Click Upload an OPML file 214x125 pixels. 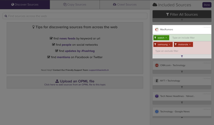pyautogui.click(x=75, y=83)
